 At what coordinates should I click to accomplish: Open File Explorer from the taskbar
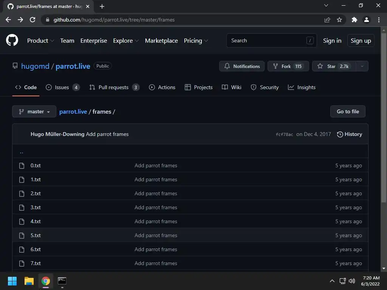point(29,281)
